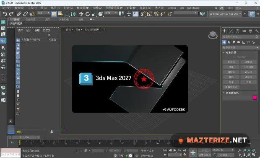
Task: Toggle 自动 auto key mode button
Action: (x=205, y=150)
